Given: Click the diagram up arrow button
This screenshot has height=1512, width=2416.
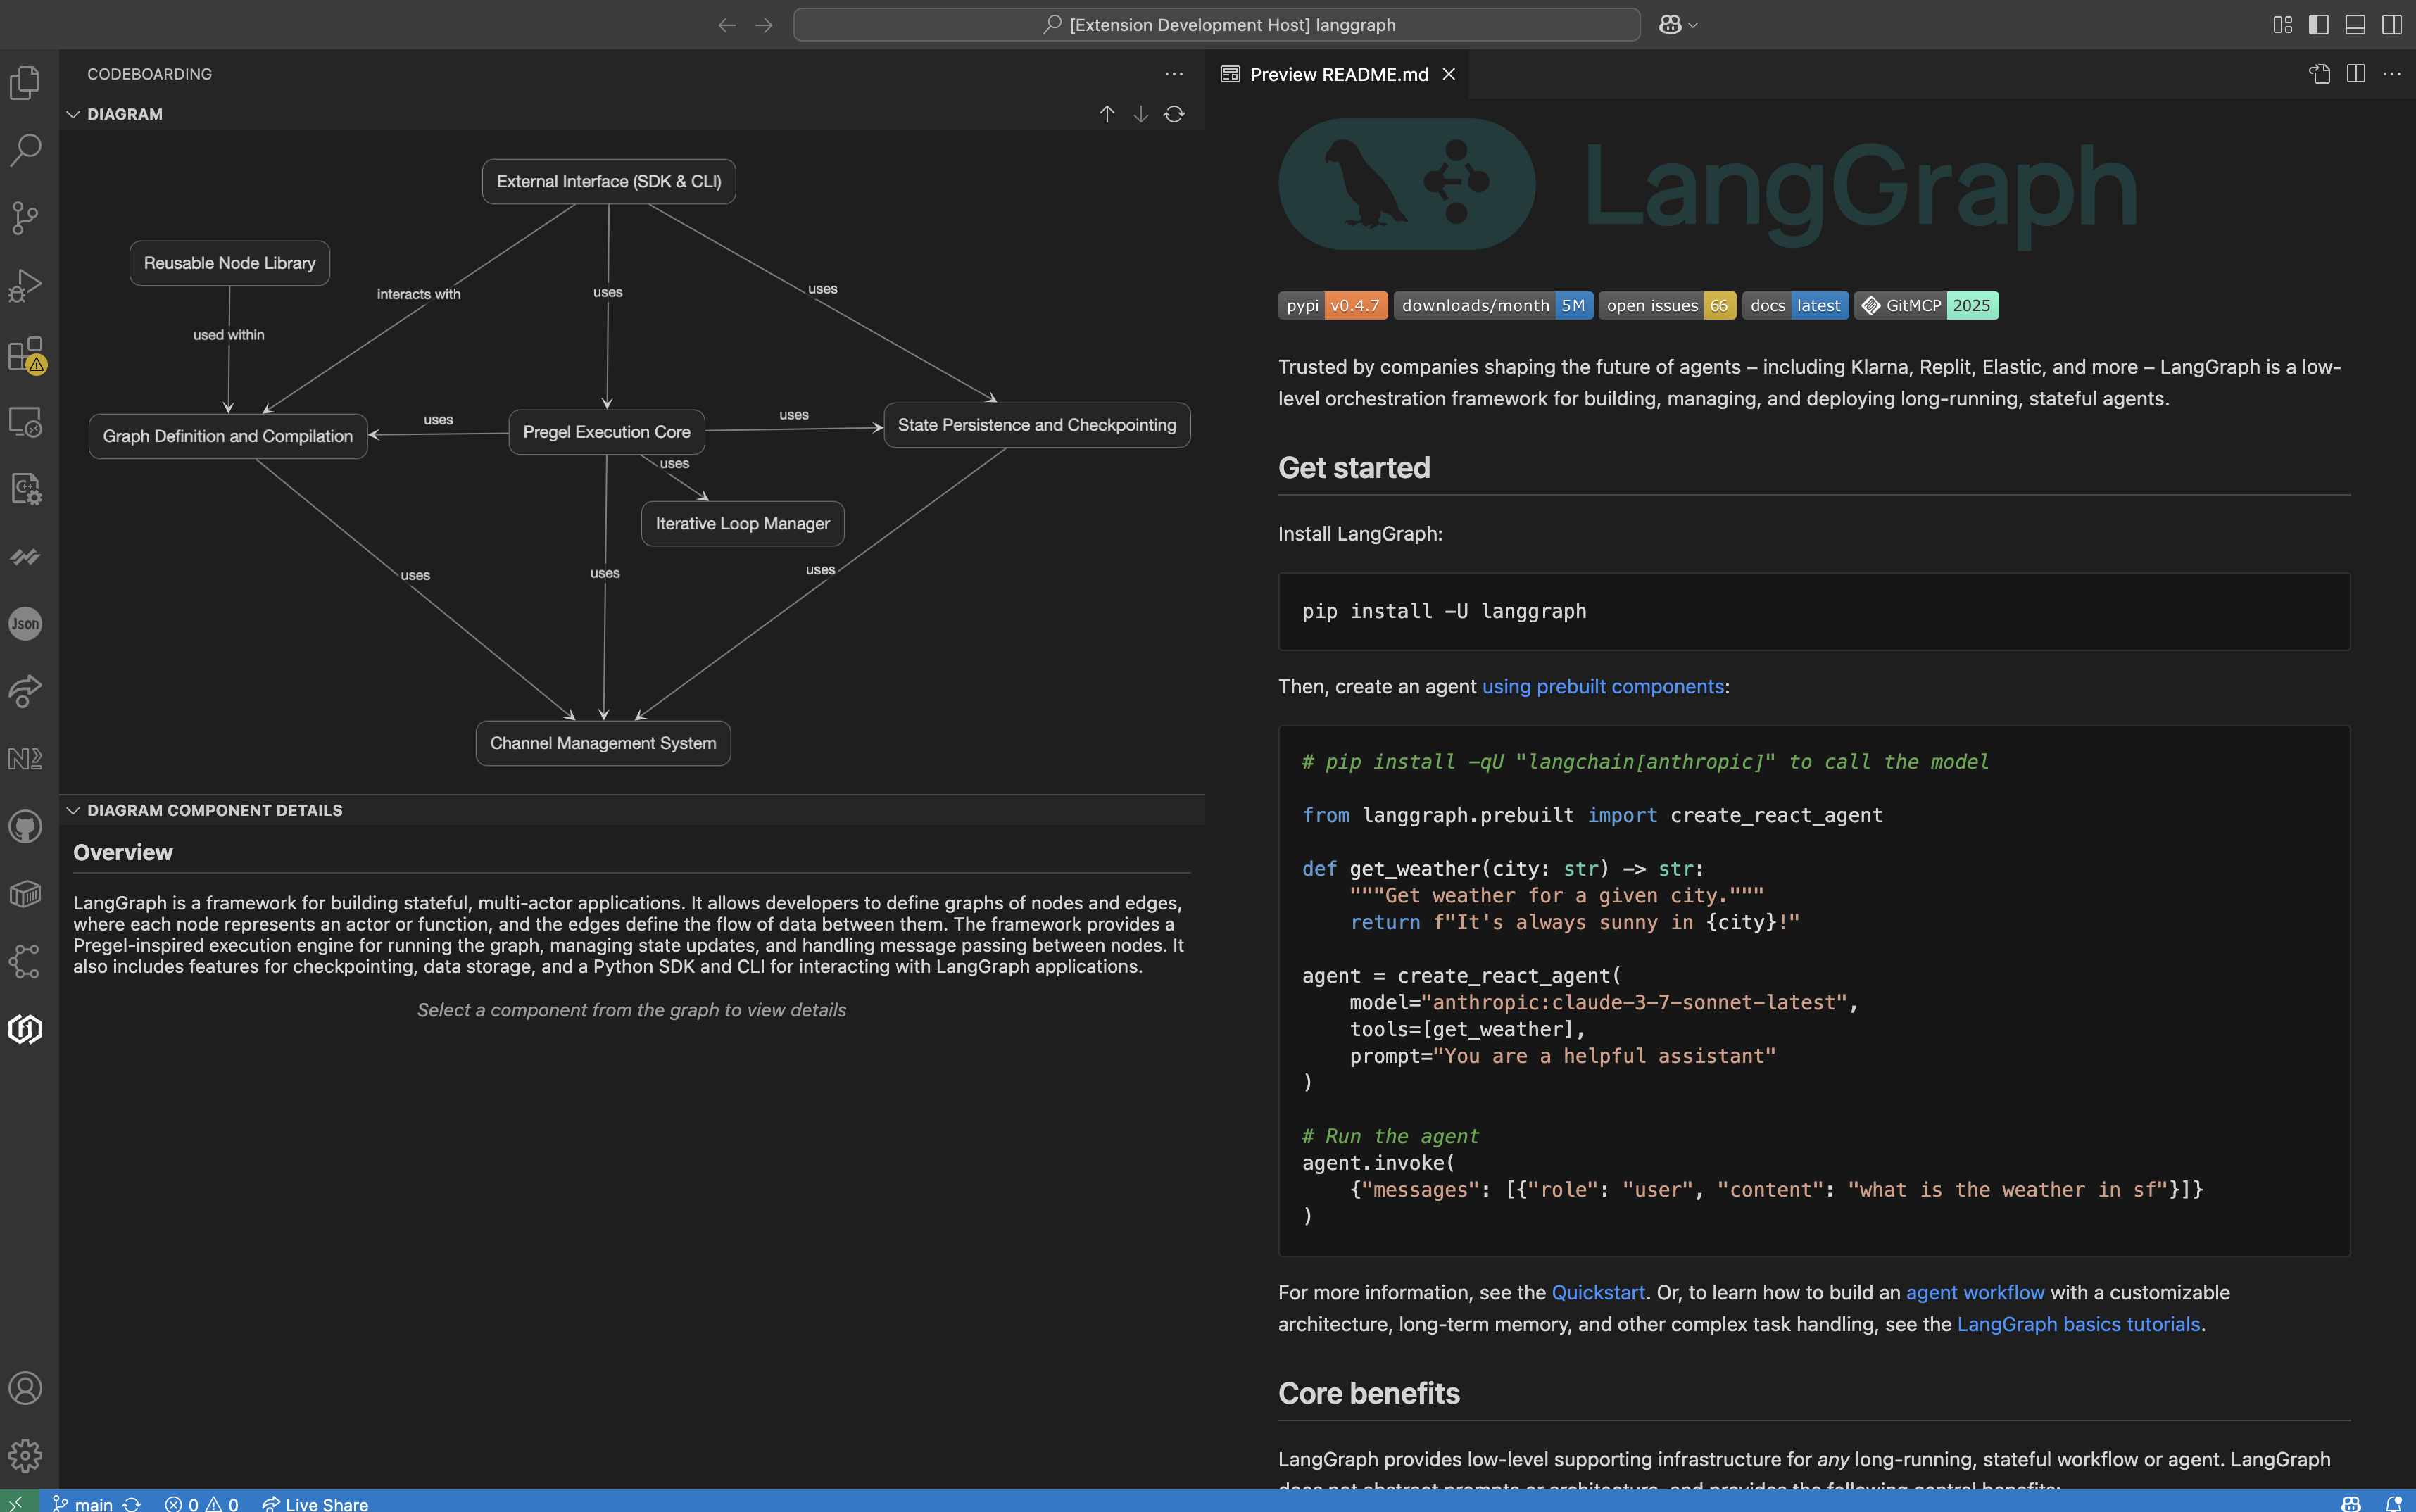Looking at the screenshot, I should [1107, 114].
